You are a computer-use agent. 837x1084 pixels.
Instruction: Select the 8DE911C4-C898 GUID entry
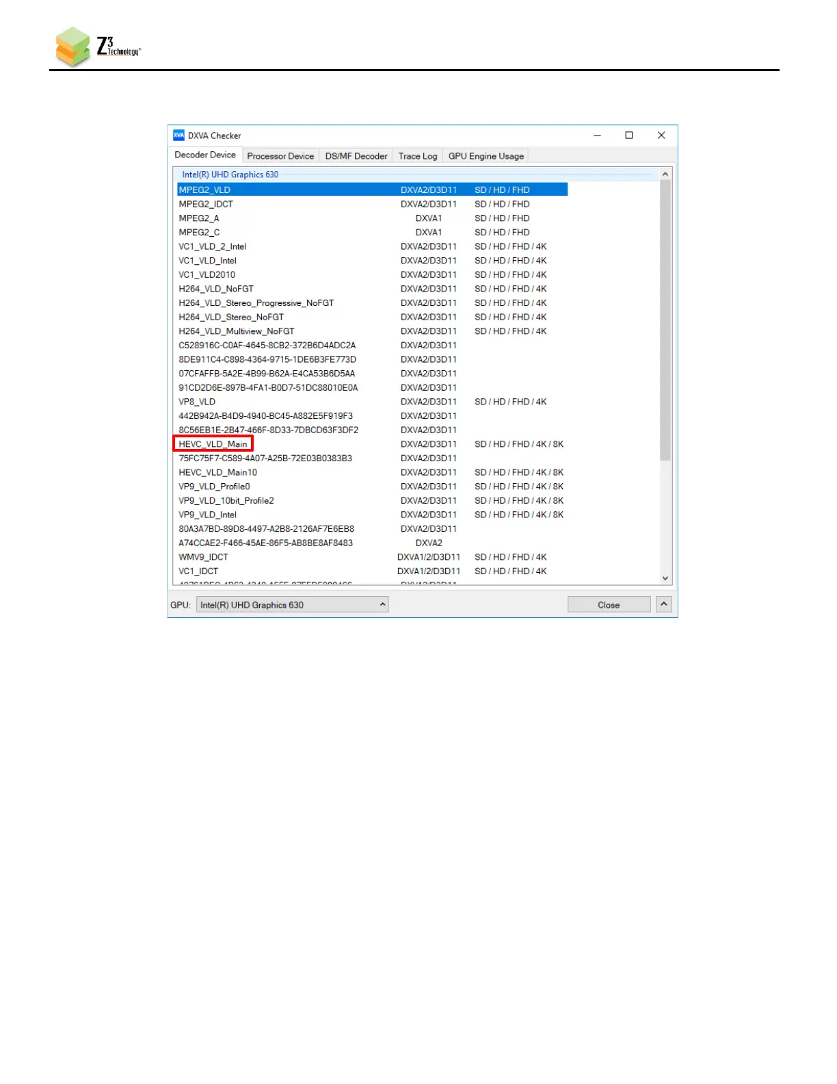(x=372, y=359)
